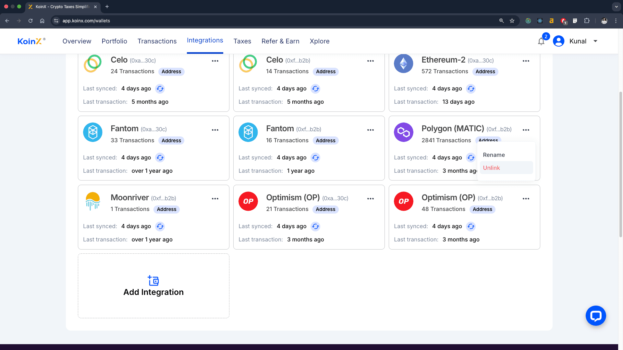Bookmark this page with the star icon
This screenshot has height=350, width=623.
(x=512, y=21)
